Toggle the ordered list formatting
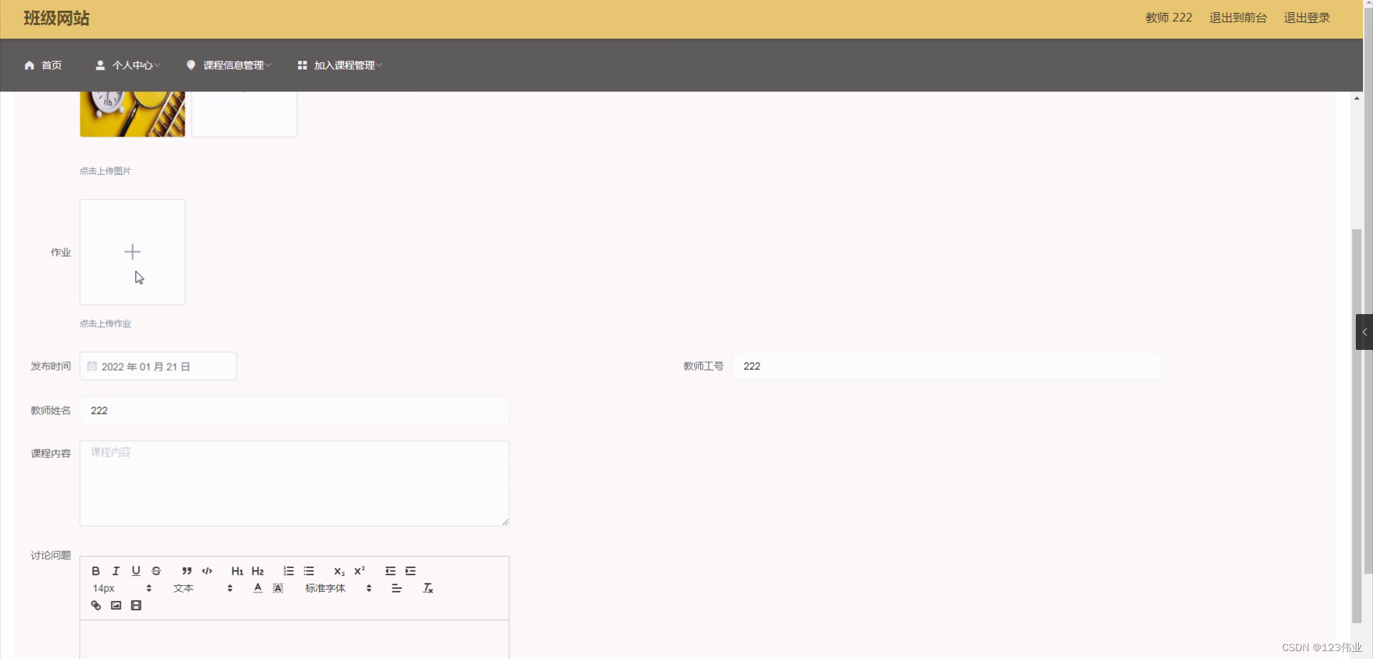 289,570
